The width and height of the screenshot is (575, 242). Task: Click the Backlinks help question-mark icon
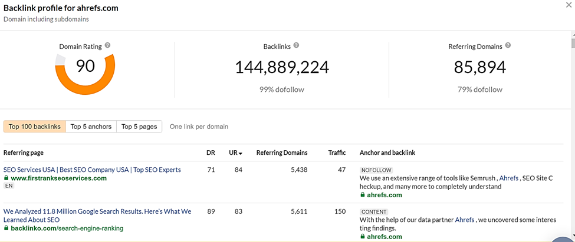pyautogui.click(x=296, y=45)
